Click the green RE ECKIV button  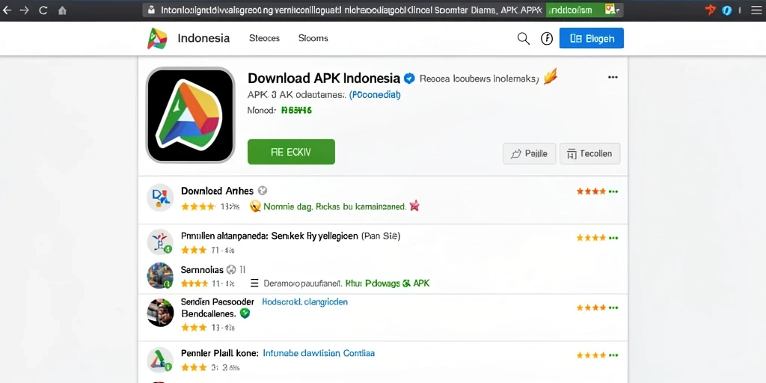(291, 152)
